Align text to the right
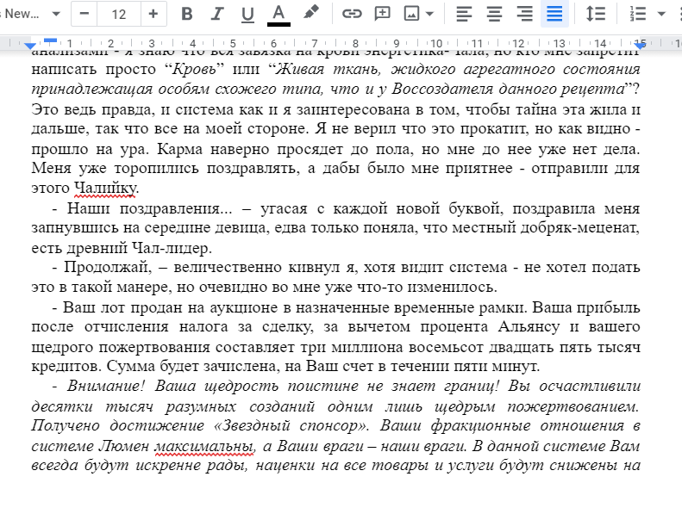Image resolution: width=682 pixels, height=514 pixels. (524, 14)
